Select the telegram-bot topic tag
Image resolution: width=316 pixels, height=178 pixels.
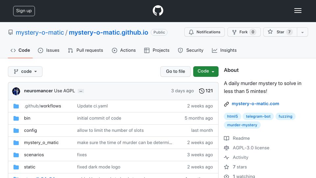click(x=258, y=116)
